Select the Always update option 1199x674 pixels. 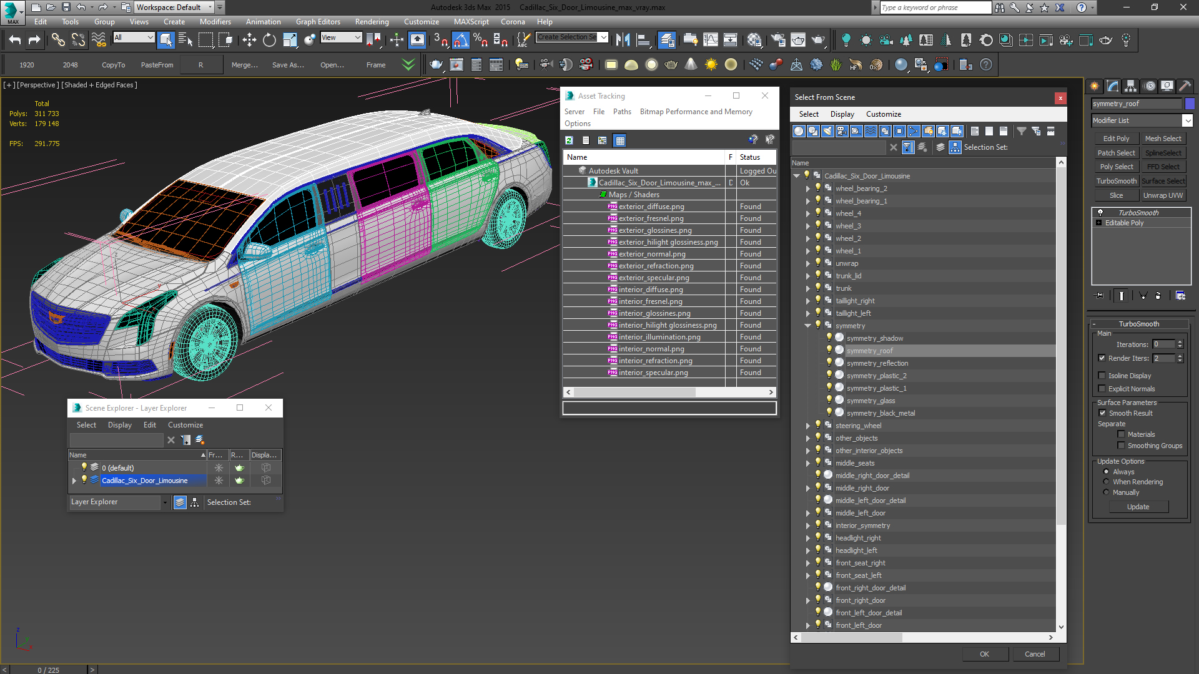1106,472
